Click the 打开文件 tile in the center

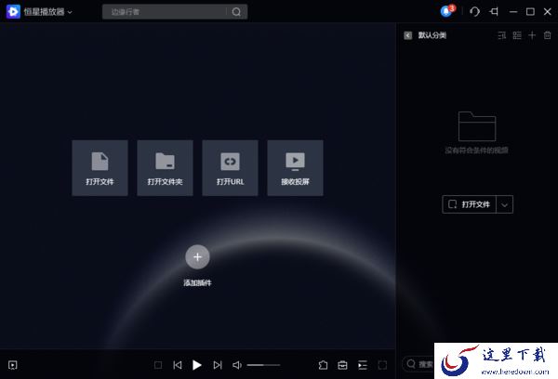pos(100,168)
